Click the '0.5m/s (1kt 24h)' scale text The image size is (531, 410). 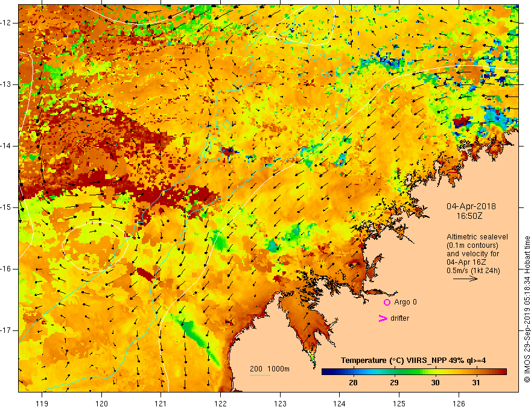click(473, 271)
